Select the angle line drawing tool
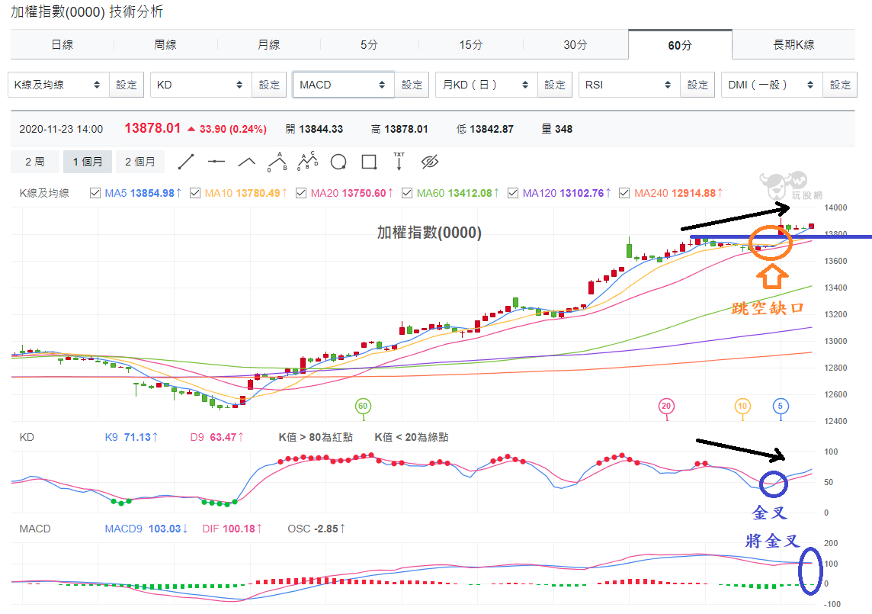This screenshot has width=872, height=614. click(246, 162)
